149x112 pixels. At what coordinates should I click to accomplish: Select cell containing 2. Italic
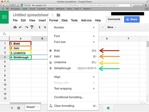click(x=20, y=48)
